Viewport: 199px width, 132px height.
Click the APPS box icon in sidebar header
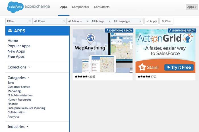pyautogui.click(x=10, y=31)
